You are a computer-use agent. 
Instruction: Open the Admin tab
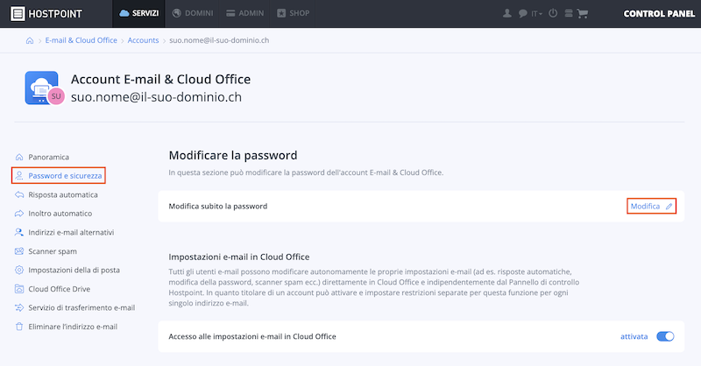[x=244, y=13]
